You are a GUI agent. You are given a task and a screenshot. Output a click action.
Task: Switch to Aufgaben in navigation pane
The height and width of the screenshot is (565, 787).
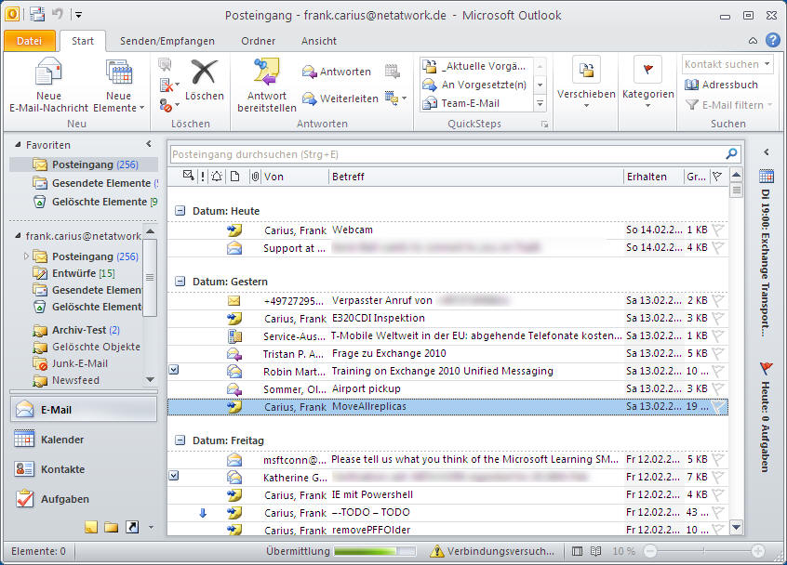[64, 499]
